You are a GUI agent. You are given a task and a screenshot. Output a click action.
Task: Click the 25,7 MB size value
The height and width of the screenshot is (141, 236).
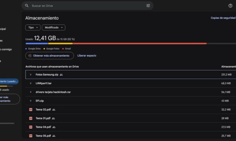pyautogui.click(x=226, y=136)
